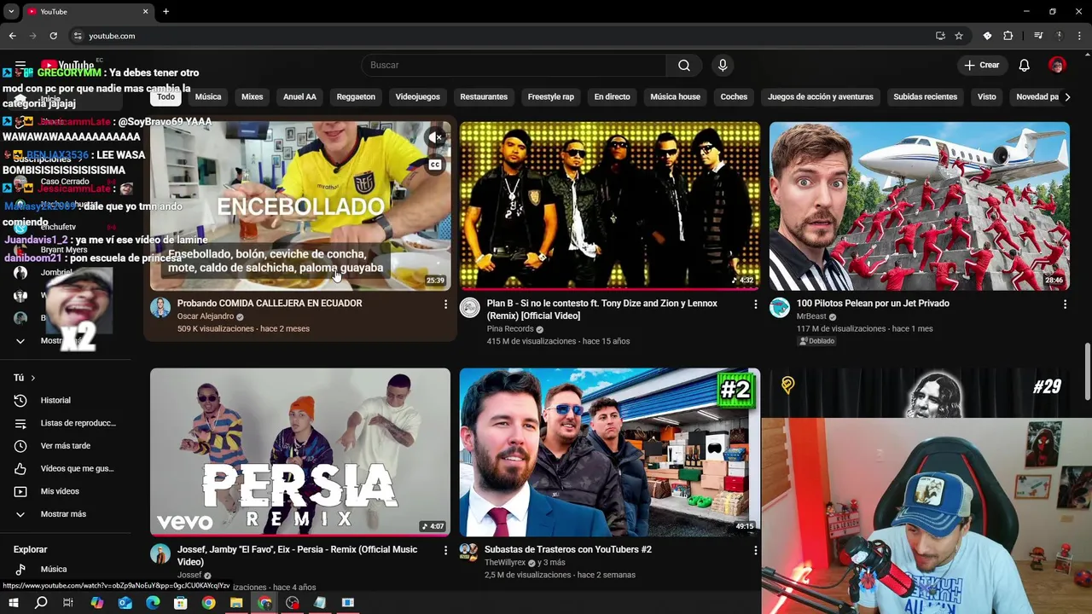Open options menu for Subastas de Trasteros video
This screenshot has width=1092, height=614.
(755, 551)
